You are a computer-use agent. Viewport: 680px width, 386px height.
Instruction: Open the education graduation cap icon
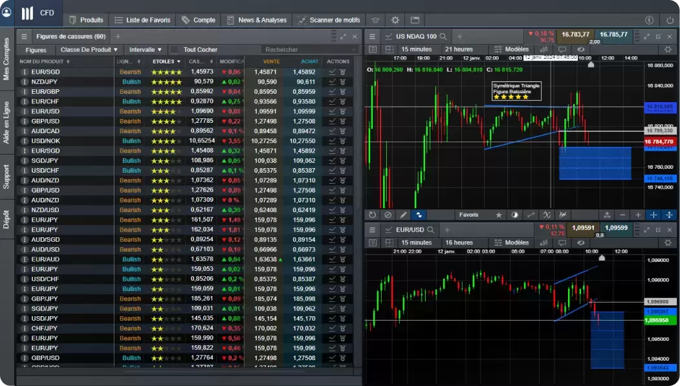[375, 20]
